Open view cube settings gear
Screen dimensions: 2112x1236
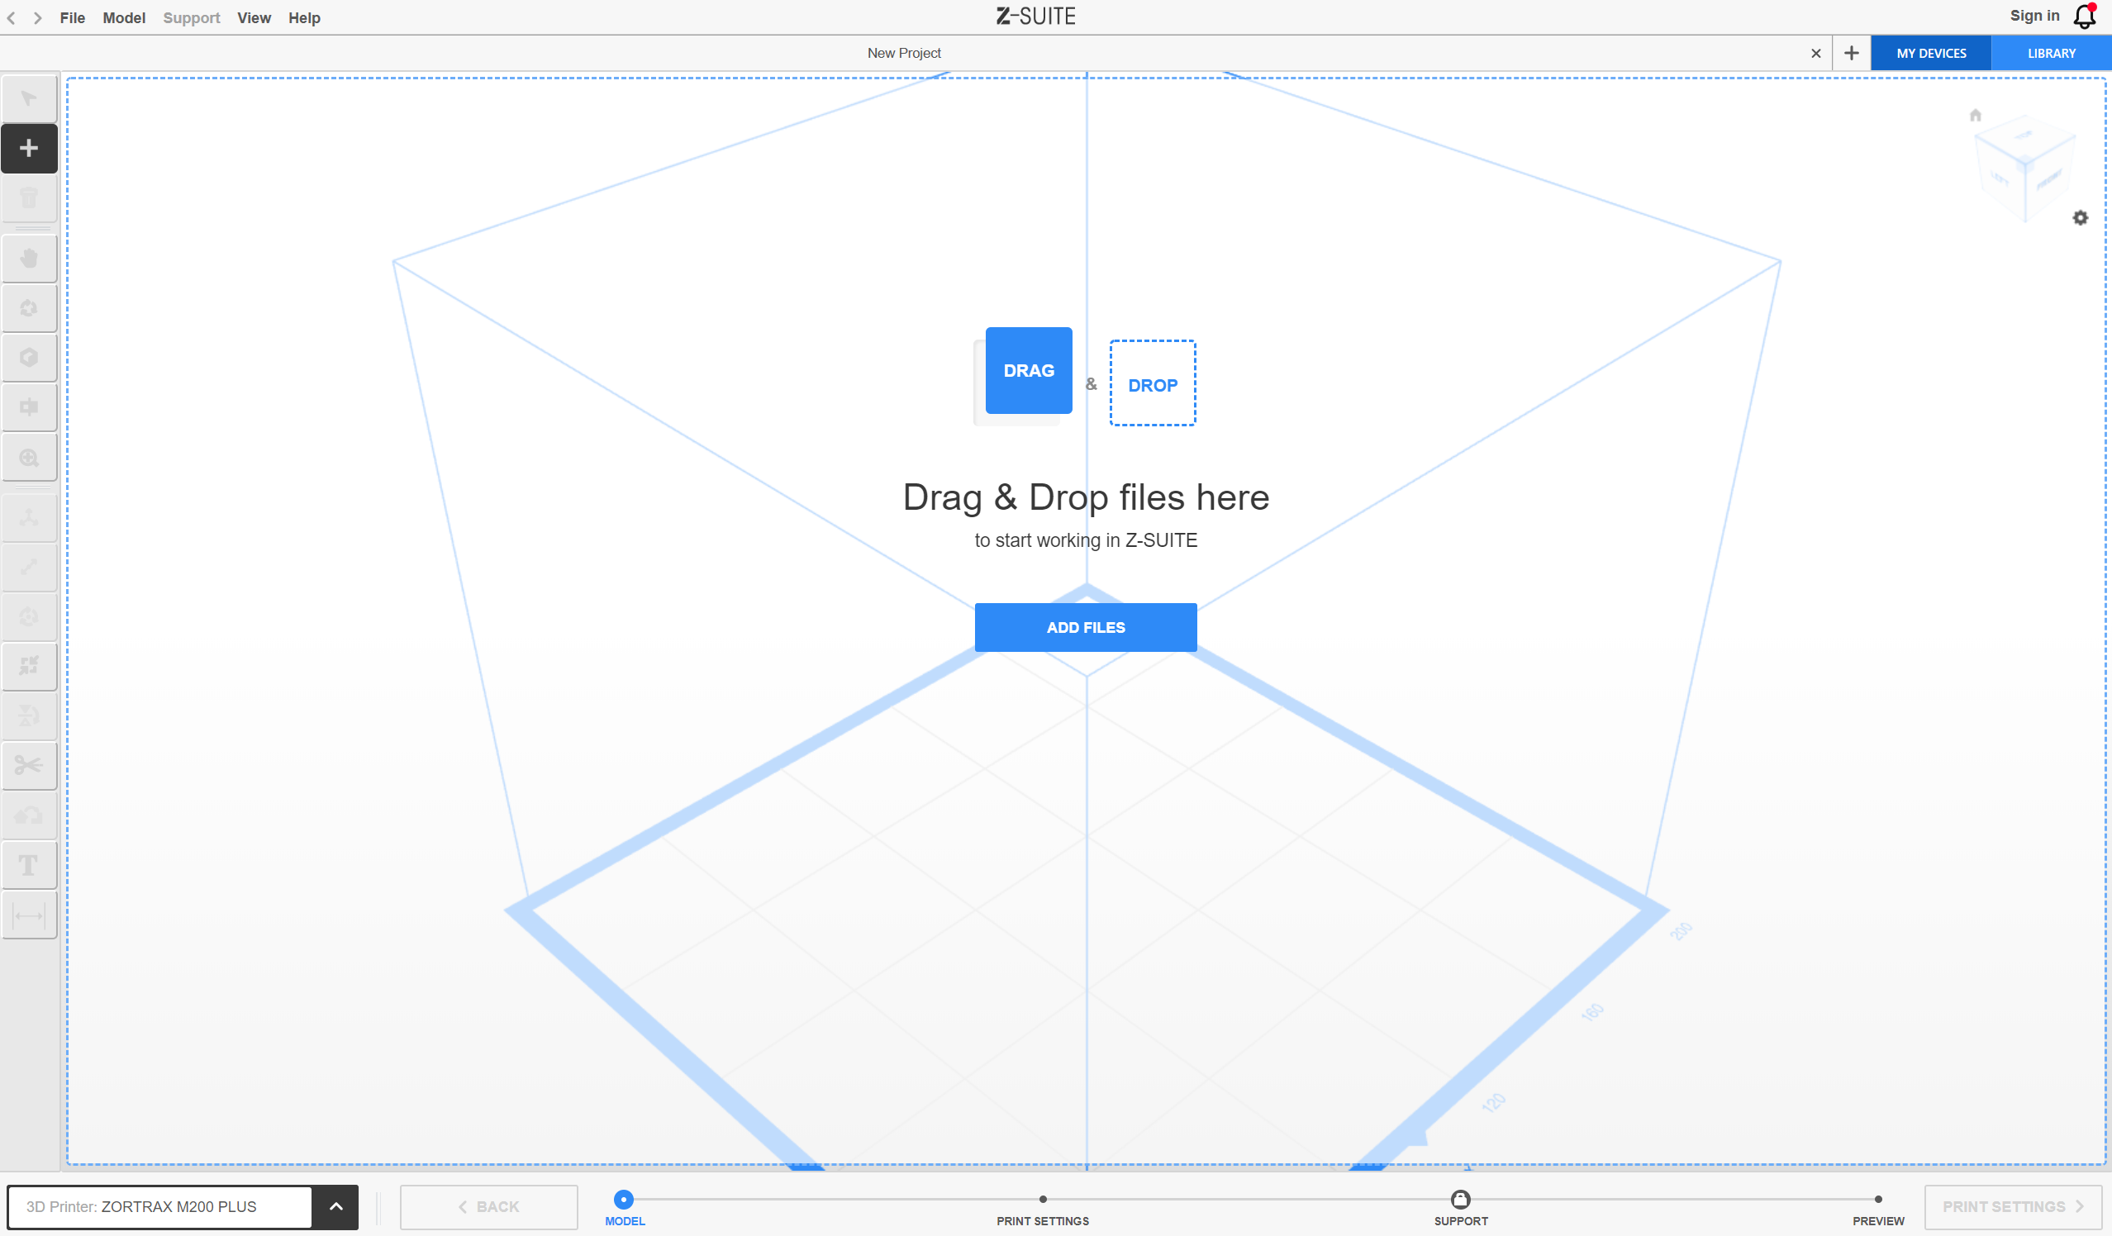point(2080,218)
